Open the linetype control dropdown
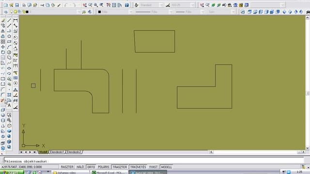This screenshot has width=310, height=174. point(171,12)
